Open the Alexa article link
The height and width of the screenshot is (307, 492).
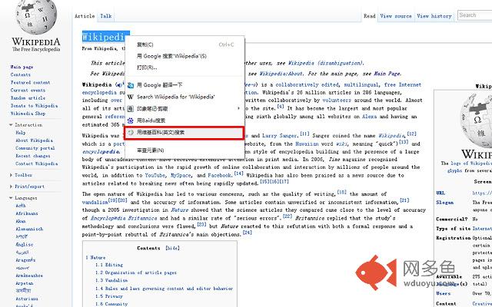(369, 117)
